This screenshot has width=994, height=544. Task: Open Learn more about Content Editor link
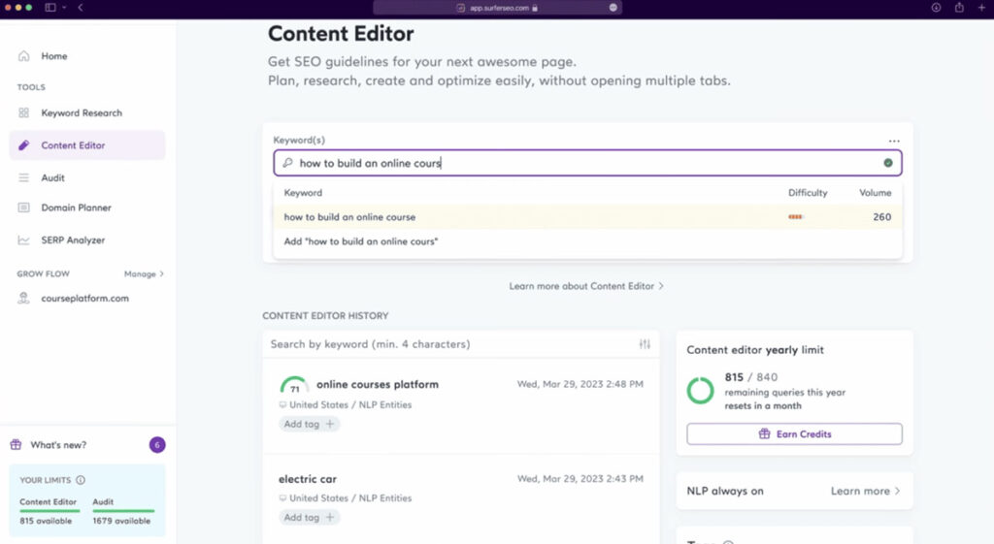point(586,286)
